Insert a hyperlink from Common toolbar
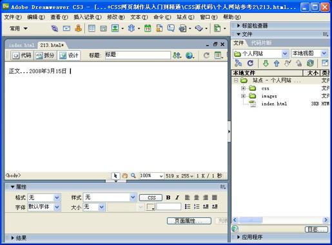This screenshot has width=332, height=245. [x=55, y=28]
